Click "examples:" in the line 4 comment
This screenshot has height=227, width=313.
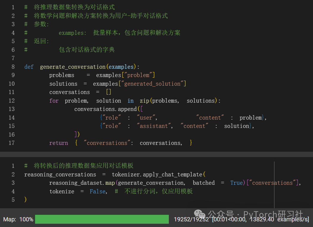pyautogui.click(x=72, y=33)
